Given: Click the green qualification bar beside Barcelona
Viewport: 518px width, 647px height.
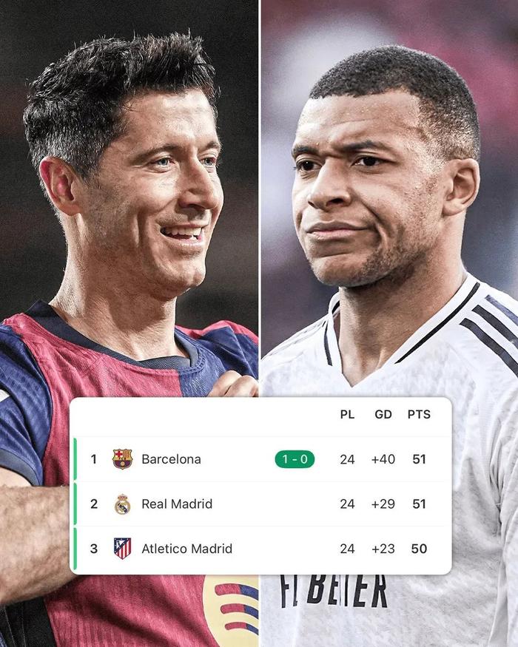Looking at the screenshot, I should click(75, 459).
